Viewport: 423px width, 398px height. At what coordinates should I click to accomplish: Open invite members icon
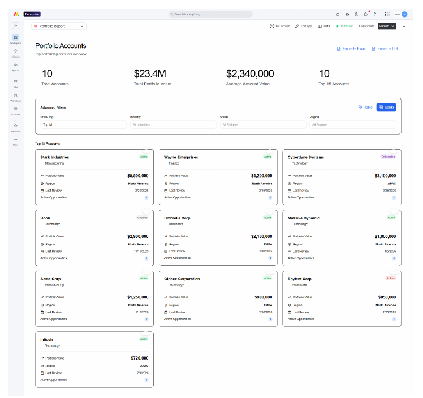pyautogui.click(x=356, y=14)
